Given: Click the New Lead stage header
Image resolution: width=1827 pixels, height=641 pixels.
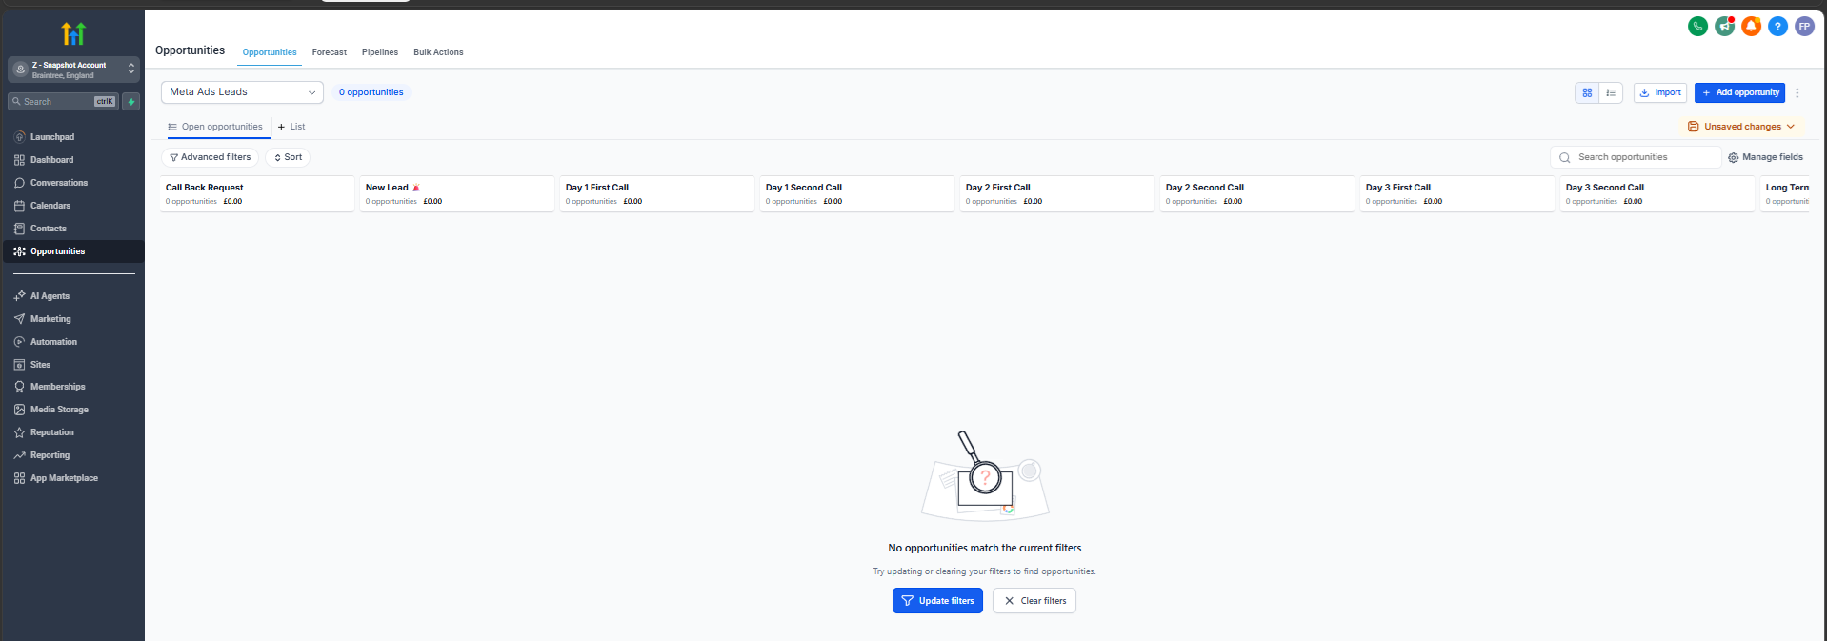Looking at the screenshot, I should coord(457,193).
